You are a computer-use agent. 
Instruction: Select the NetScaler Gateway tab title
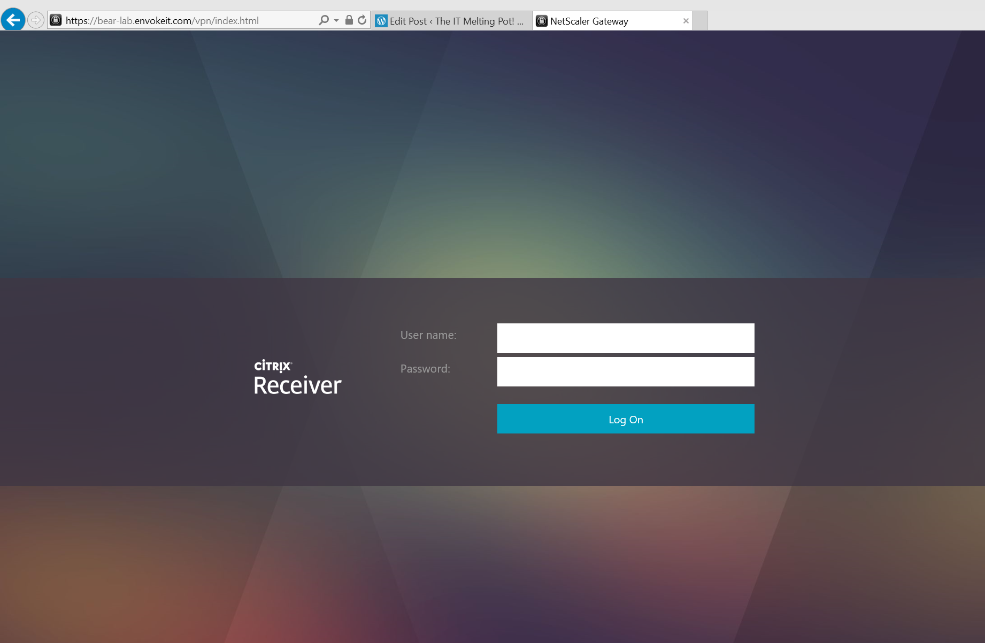(x=589, y=21)
